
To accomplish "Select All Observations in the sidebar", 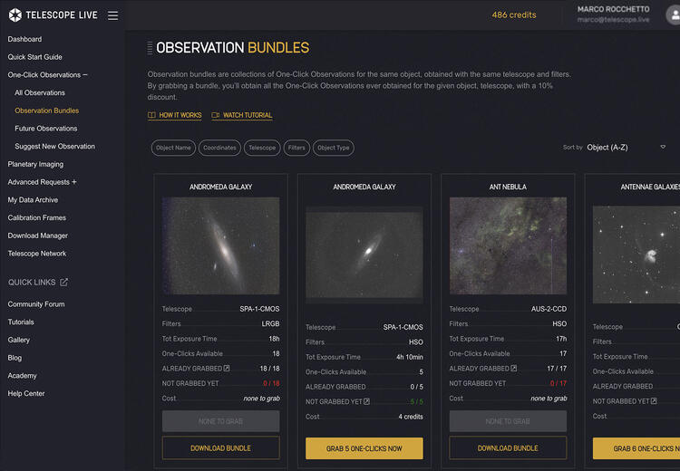I will (40, 92).
